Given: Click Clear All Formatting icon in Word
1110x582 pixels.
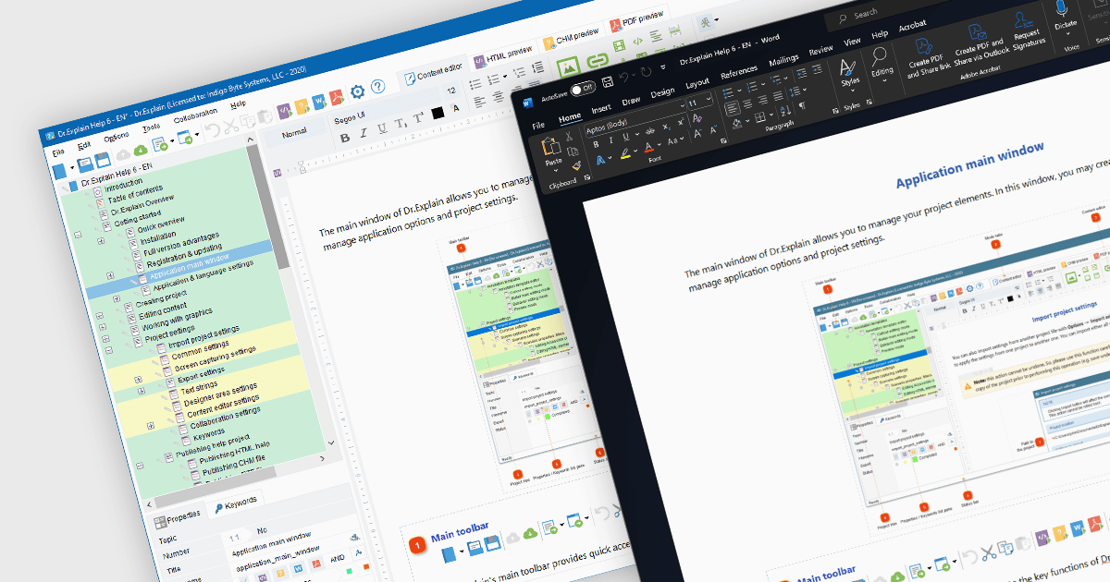Looking at the screenshot, I should 697,118.
